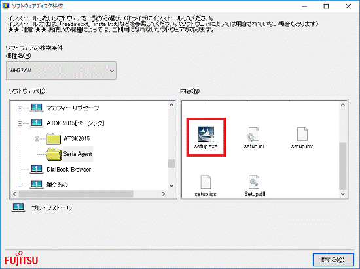Click contents pane vertical scrollbar thumb
360x269 pixels.
point(343,166)
